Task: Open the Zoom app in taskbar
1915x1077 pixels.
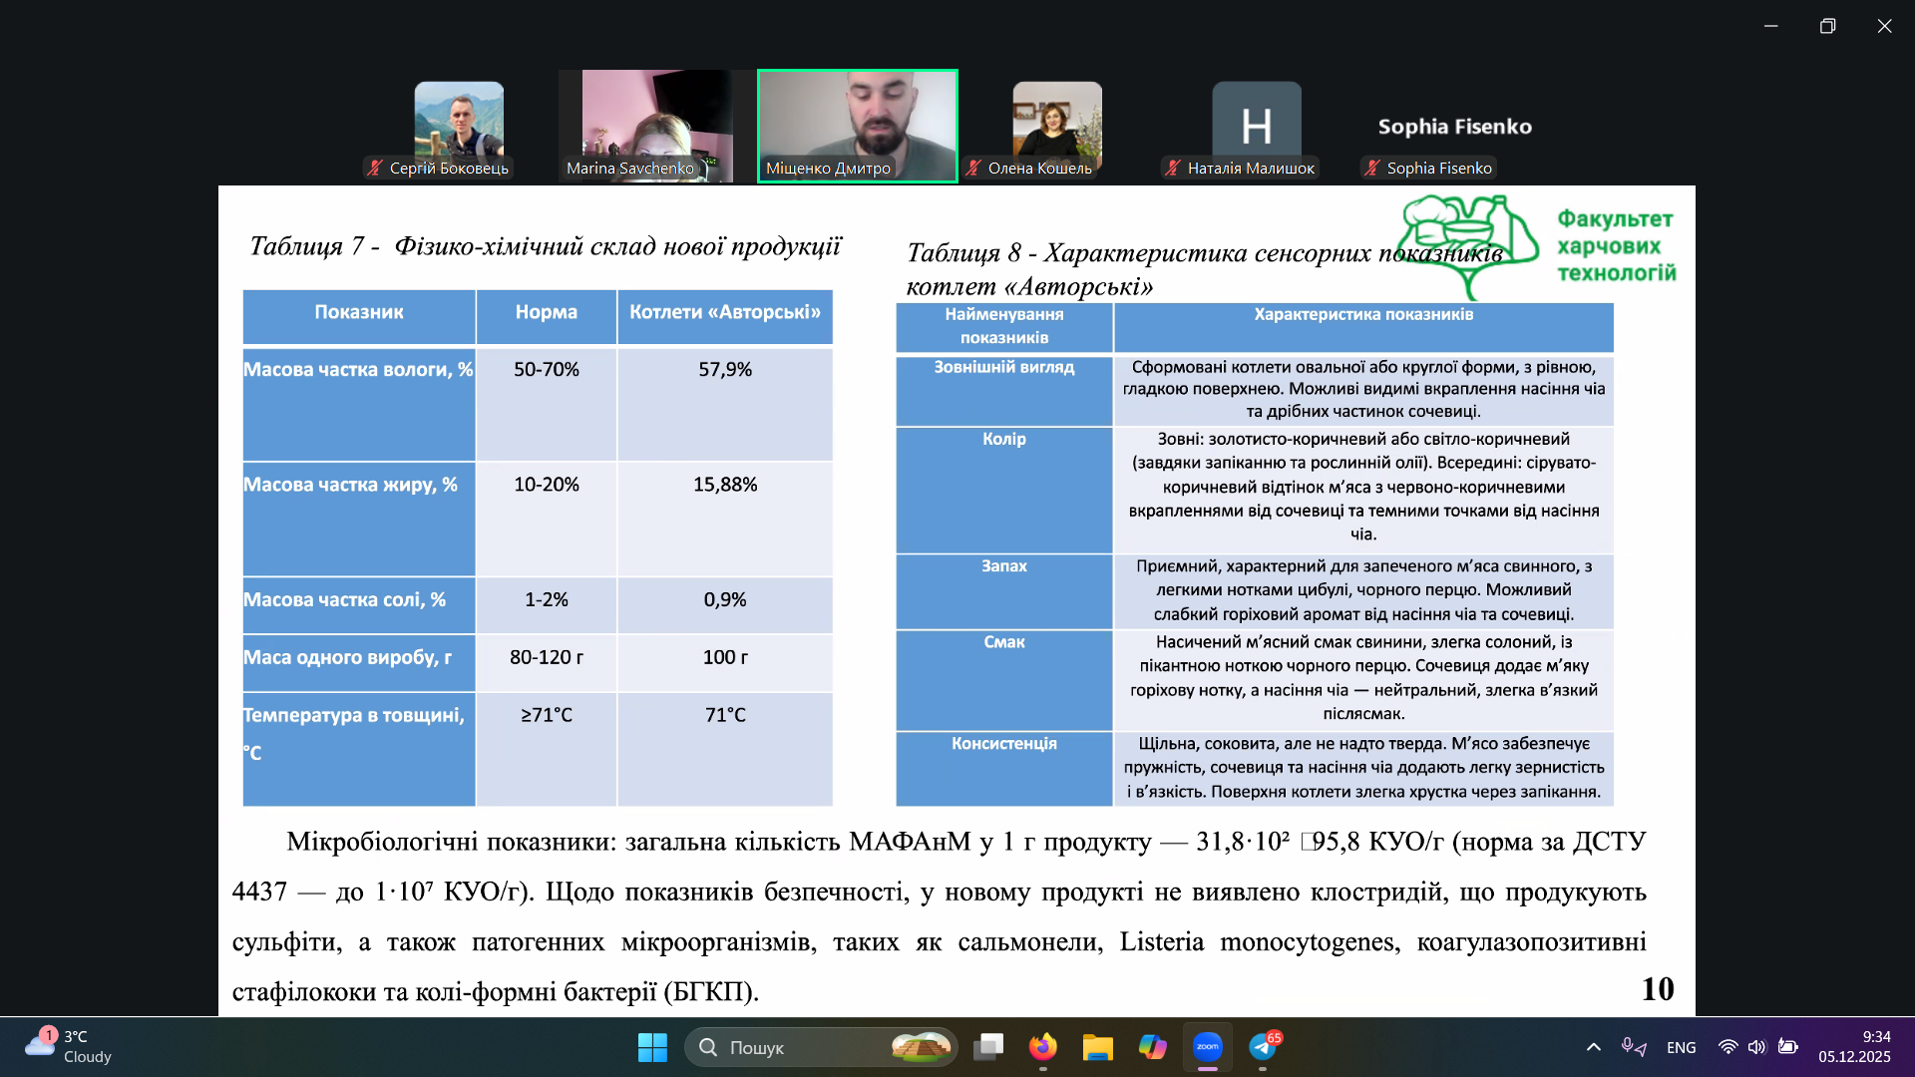Action: tap(1207, 1047)
